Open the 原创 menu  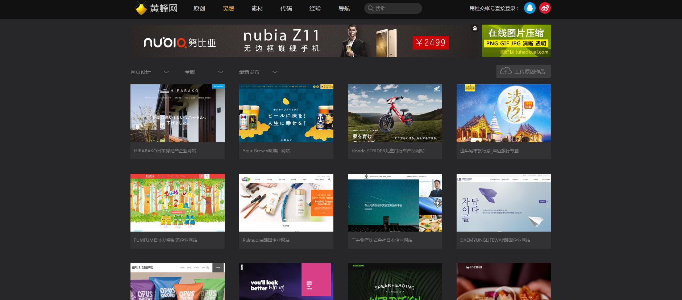click(x=199, y=8)
